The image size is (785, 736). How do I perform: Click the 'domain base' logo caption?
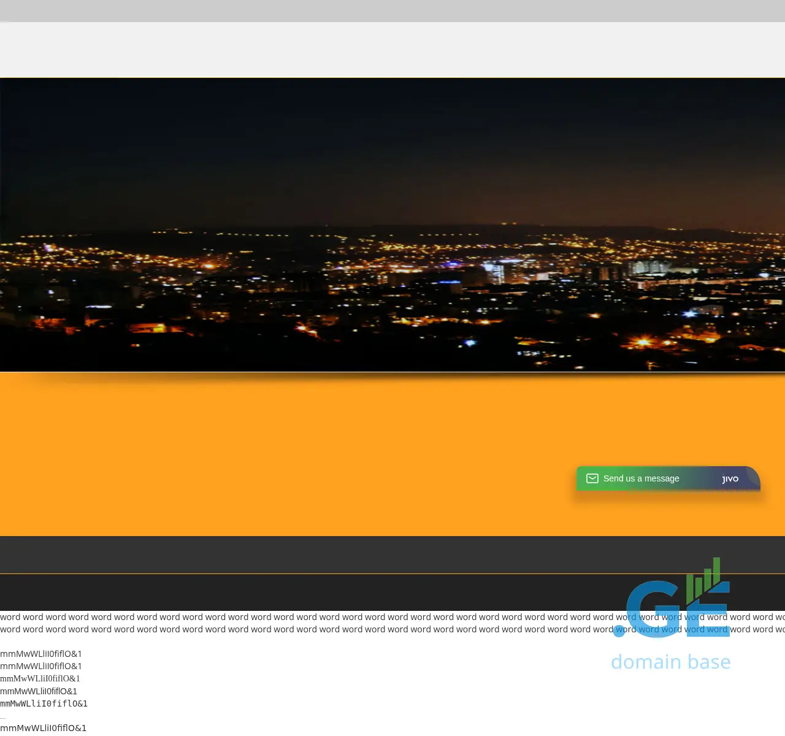point(671,662)
